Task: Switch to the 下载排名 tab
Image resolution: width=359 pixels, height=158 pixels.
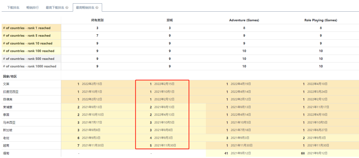Action: tap(13, 7)
